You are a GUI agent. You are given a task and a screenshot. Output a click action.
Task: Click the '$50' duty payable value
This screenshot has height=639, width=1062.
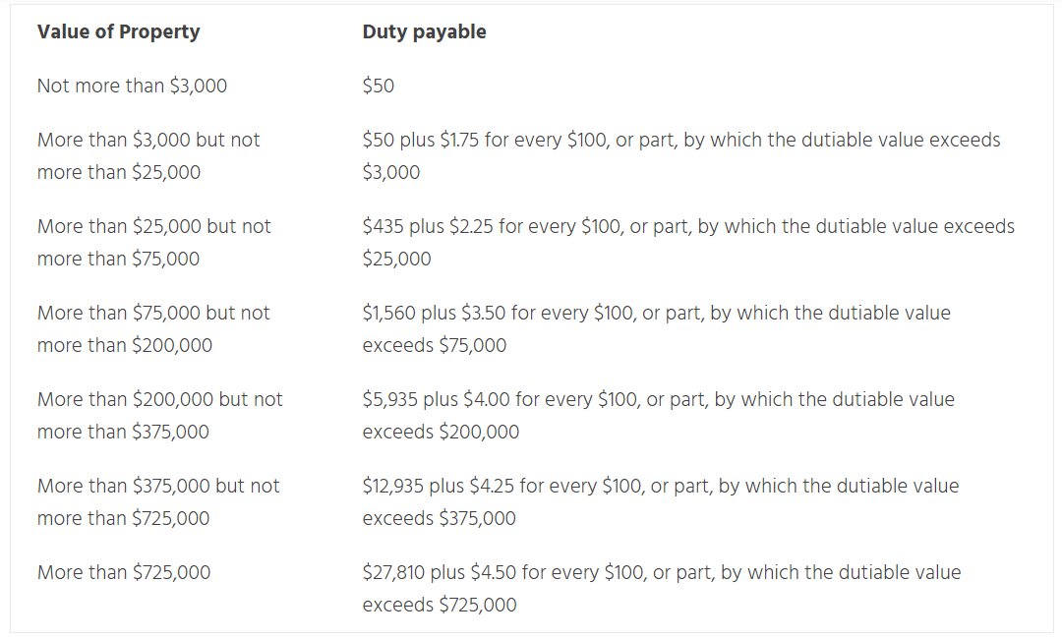379,86
